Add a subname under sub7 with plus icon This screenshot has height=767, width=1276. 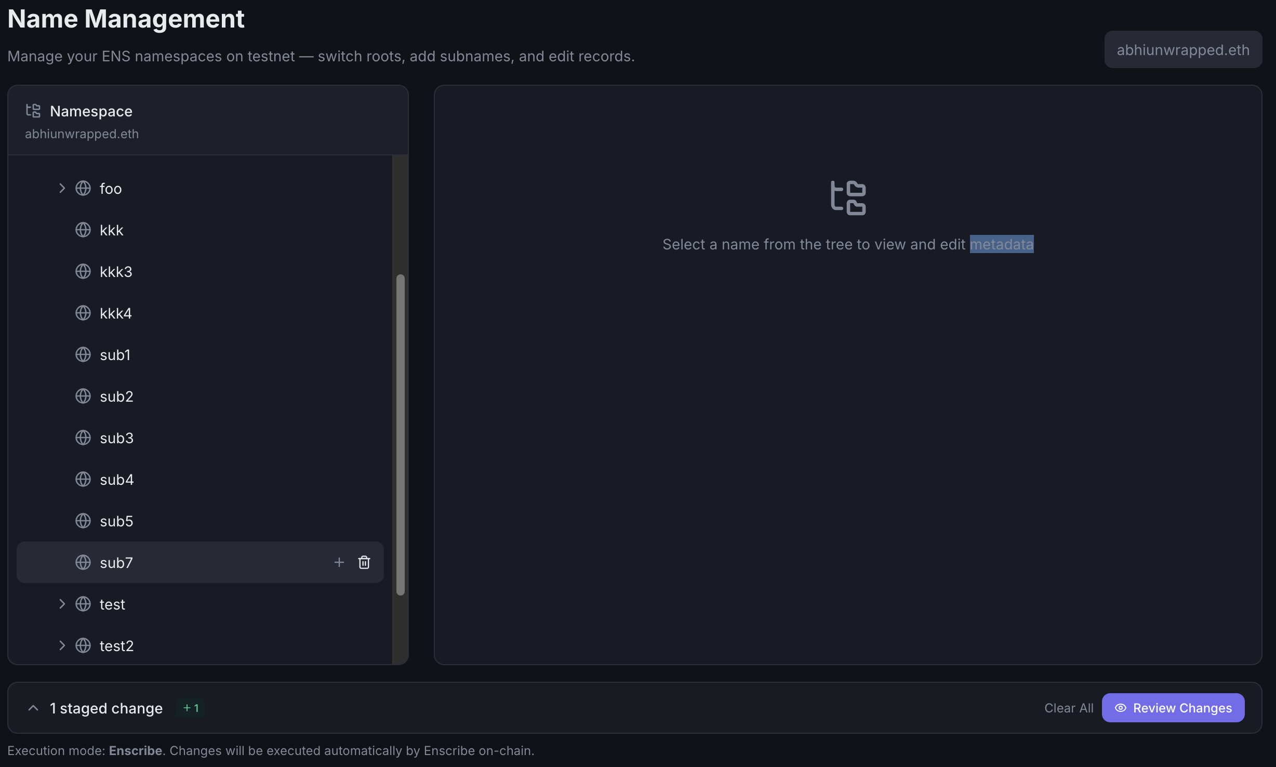339,562
